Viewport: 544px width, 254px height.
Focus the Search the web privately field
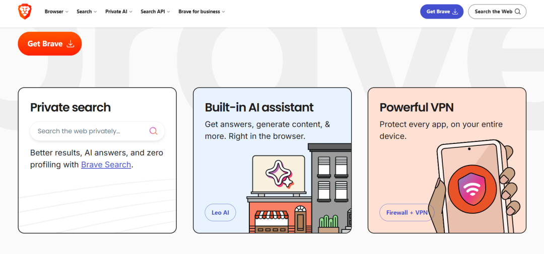click(x=97, y=131)
